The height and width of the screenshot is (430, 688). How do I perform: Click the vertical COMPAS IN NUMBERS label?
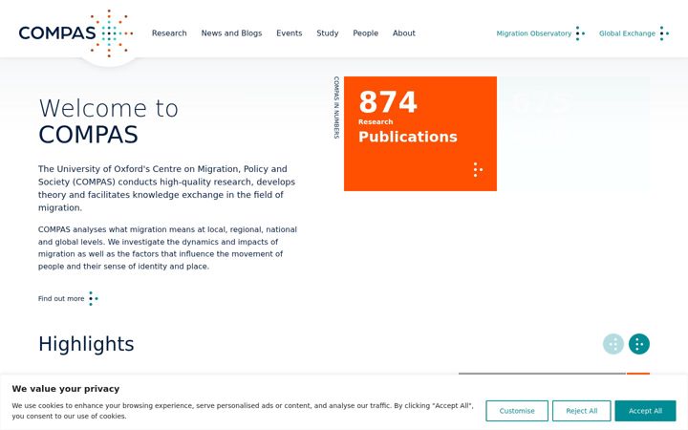click(x=336, y=107)
